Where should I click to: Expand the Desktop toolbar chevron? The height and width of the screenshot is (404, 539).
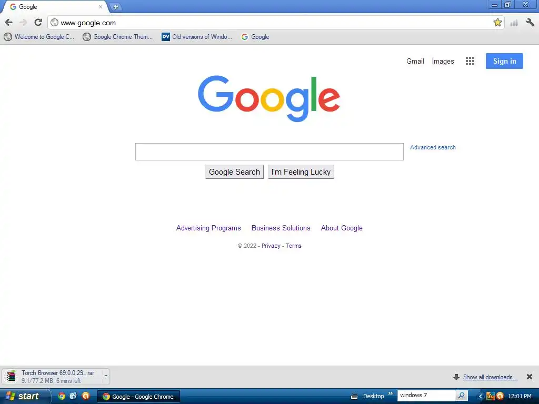click(x=391, y=393)
